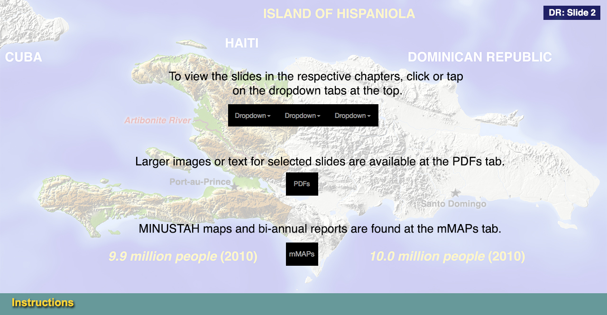
Task: Click the Larger images instruction sentence
Action: click(320, 162)
